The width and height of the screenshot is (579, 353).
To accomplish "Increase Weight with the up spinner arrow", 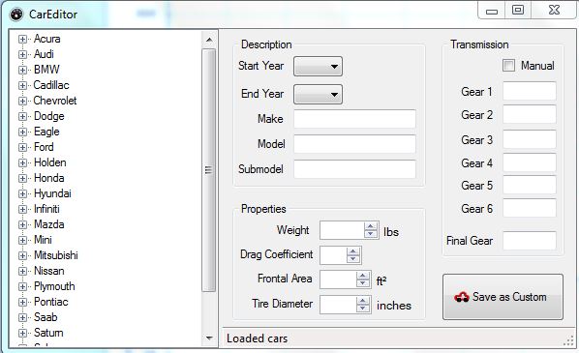I will coord(371,226).
